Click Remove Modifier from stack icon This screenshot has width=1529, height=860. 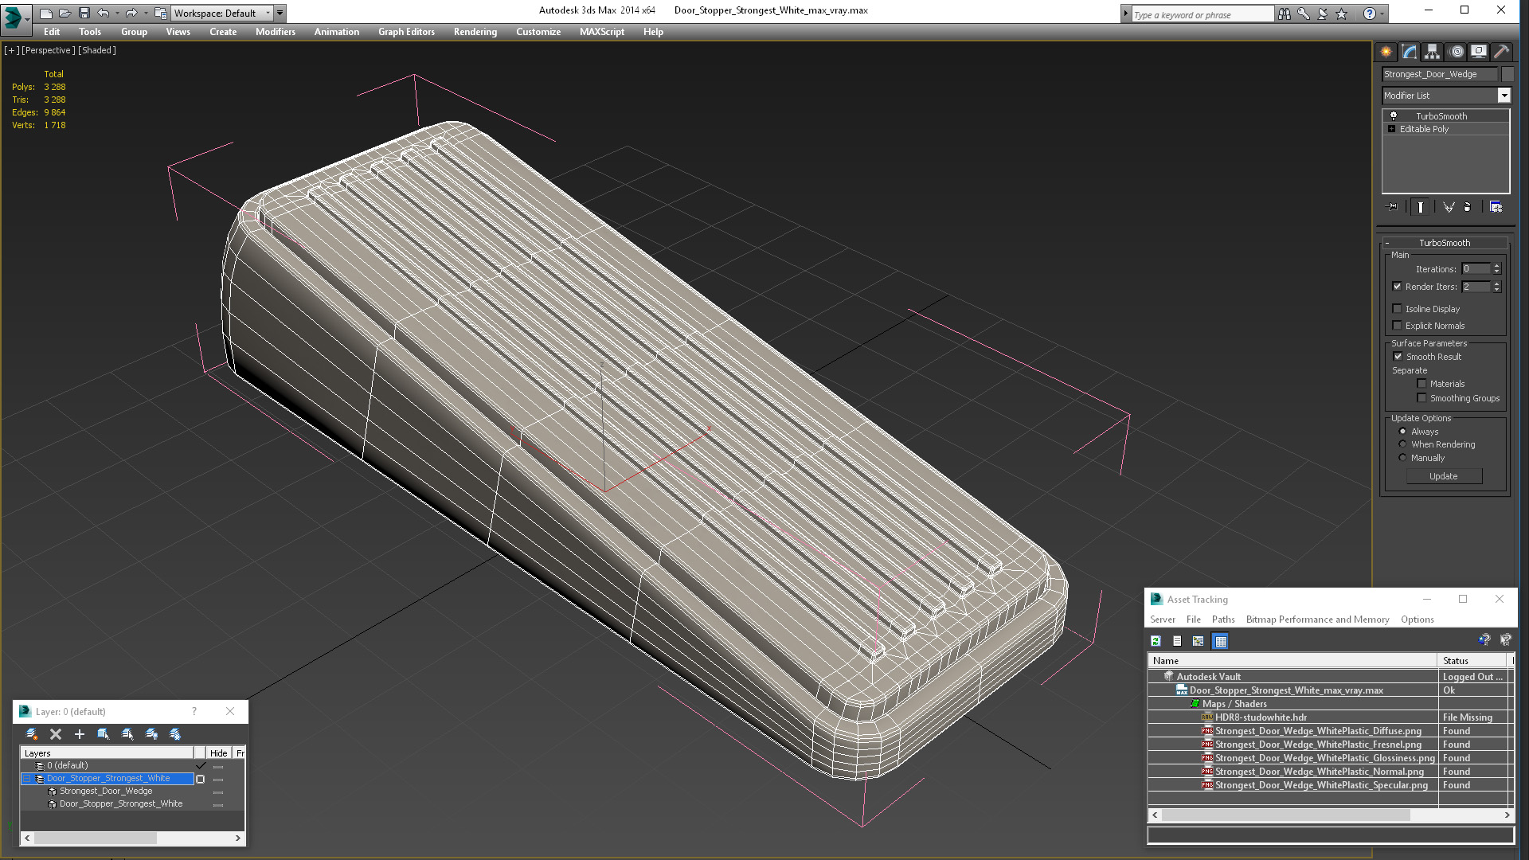pyautogui.click(x=1468, y=207)
